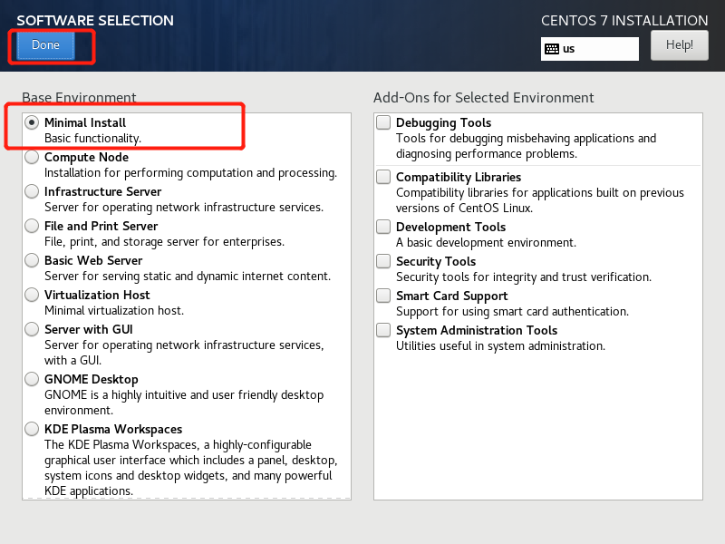Image resolution: width=725 pixels, height=544 pixels.
Task: Check System Administration Tools
Action: tap(384, 330)
